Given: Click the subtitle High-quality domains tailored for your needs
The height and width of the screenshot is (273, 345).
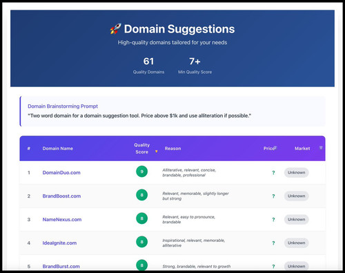Looking at the screenshot, I should pyautogui.click(x=172, y=43).
